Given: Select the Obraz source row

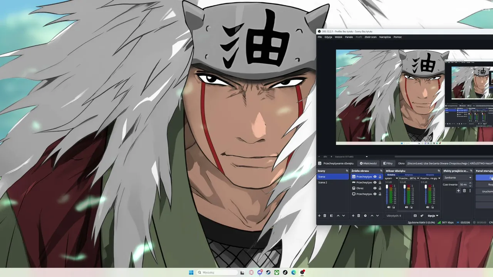Looking at the screenshot, I should 367,189.
